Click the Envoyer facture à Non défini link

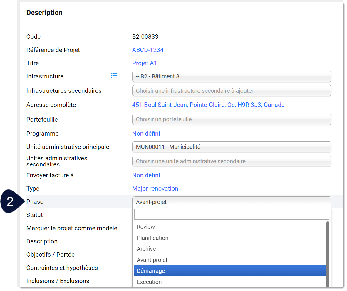point(146,175)
